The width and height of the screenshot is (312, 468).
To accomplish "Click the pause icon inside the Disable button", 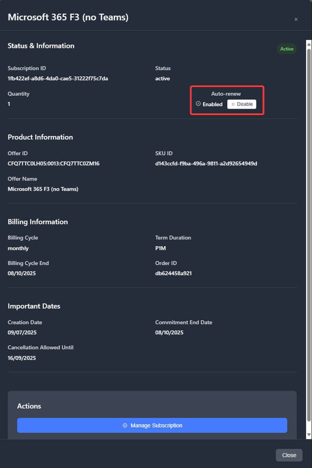I will coord(233,104).
